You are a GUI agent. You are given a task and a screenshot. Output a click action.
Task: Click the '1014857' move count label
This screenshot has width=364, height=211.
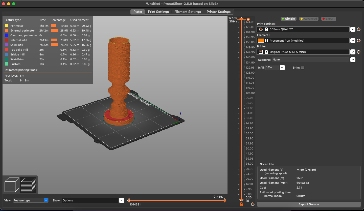218,197
